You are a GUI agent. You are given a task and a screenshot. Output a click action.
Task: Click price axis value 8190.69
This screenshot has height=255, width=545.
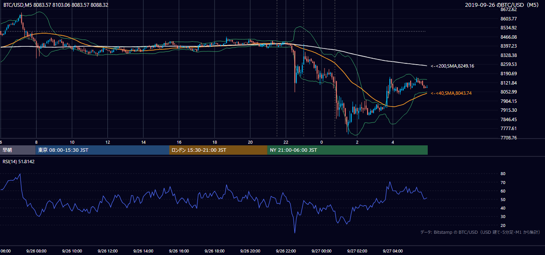(509, 74)
